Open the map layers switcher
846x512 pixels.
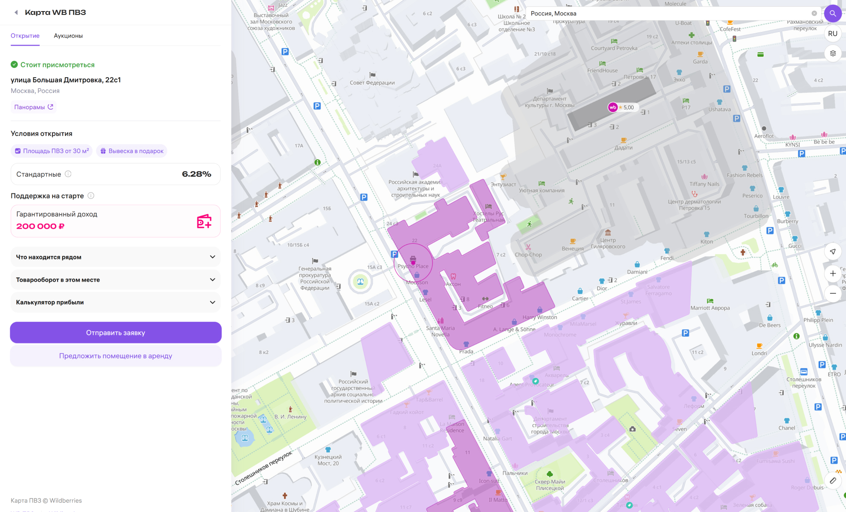832,54
